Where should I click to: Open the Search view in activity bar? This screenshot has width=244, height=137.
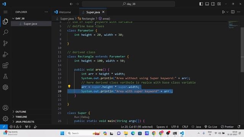click(x=5, y=32)
